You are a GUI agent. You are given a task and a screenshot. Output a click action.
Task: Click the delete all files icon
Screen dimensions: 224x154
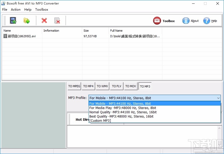[x=57, y=20]
